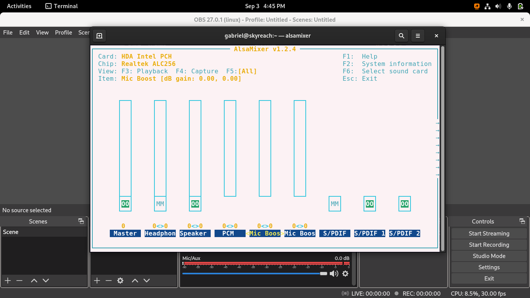Open terminal hamburger menu

point(418,36)
